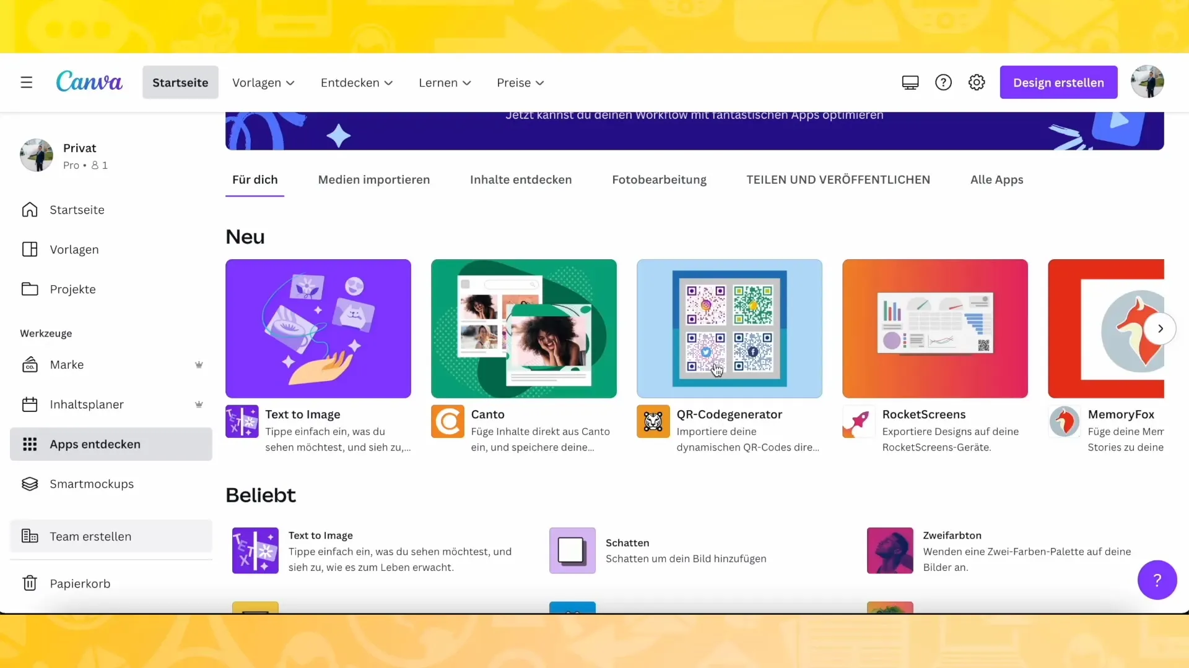Image resolution: width=1189 pixels, height=668 pixels.
Task: Click the brand kit icon next to Marke
Action: coord(30,364)
